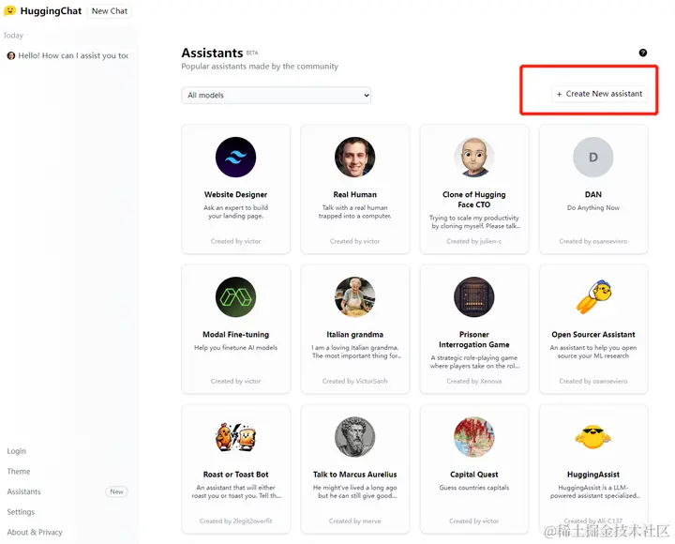The height and width of the screenshot is (544, 675).
Task: Open Assistants in the sidebar
Action: 23,491
